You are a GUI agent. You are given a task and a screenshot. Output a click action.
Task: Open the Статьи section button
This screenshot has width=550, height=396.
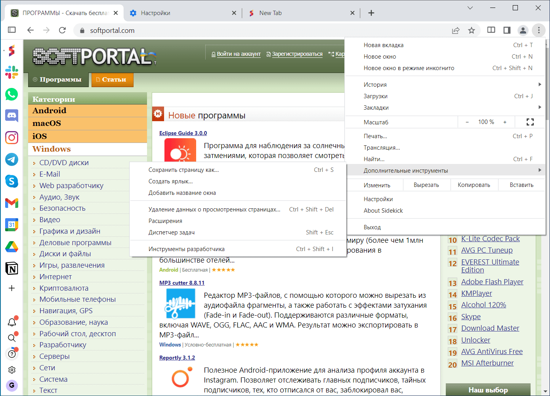(112, 80)
